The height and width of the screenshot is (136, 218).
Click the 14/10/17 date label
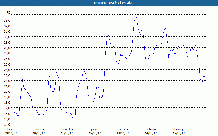pos(151,133)
